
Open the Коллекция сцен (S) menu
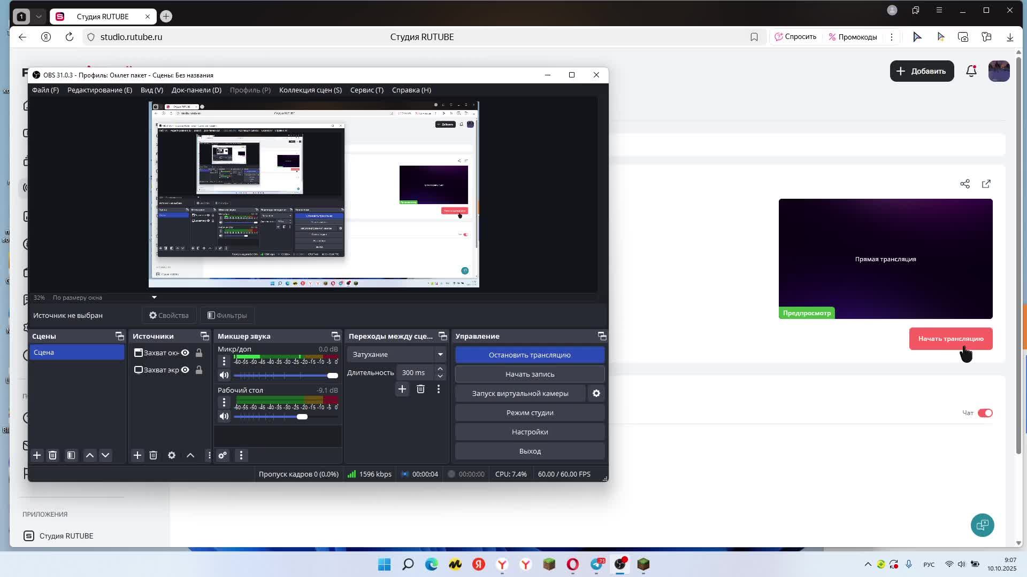(x=310, y=90)
